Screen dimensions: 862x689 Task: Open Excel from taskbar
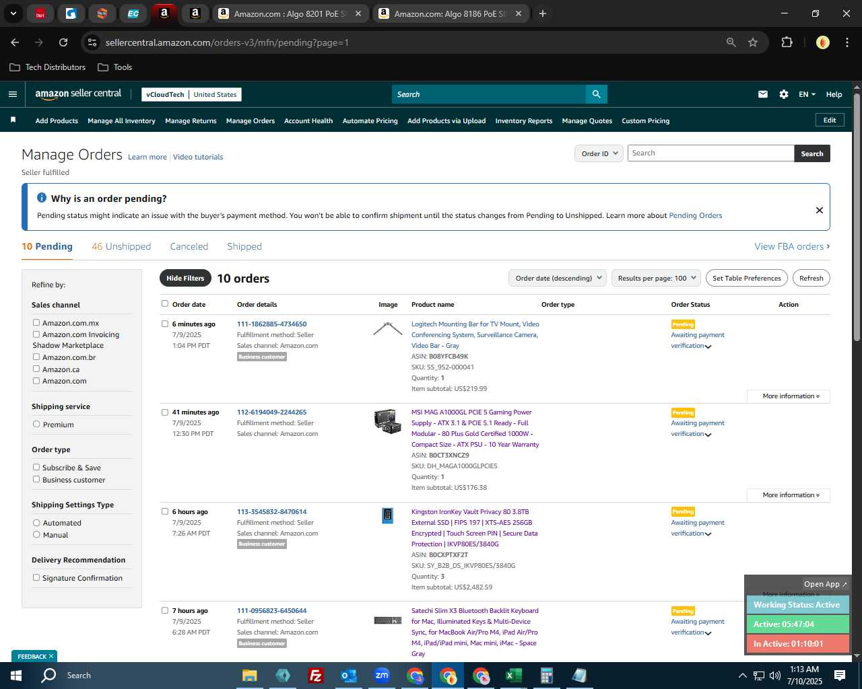click(513, 676)
